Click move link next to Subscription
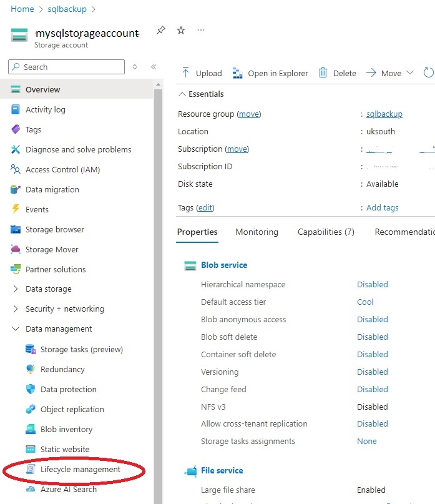 coord(237,149)
